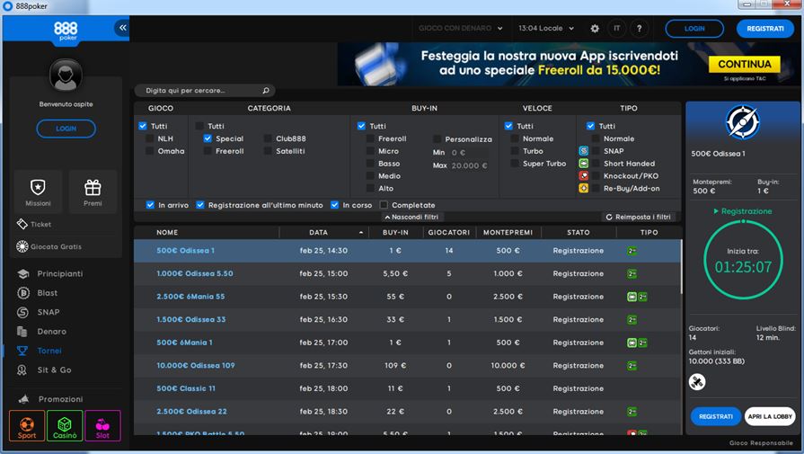The image size is (804, 454).
Task: Check the Super Turbo speed filter
Action: (515, 163)
